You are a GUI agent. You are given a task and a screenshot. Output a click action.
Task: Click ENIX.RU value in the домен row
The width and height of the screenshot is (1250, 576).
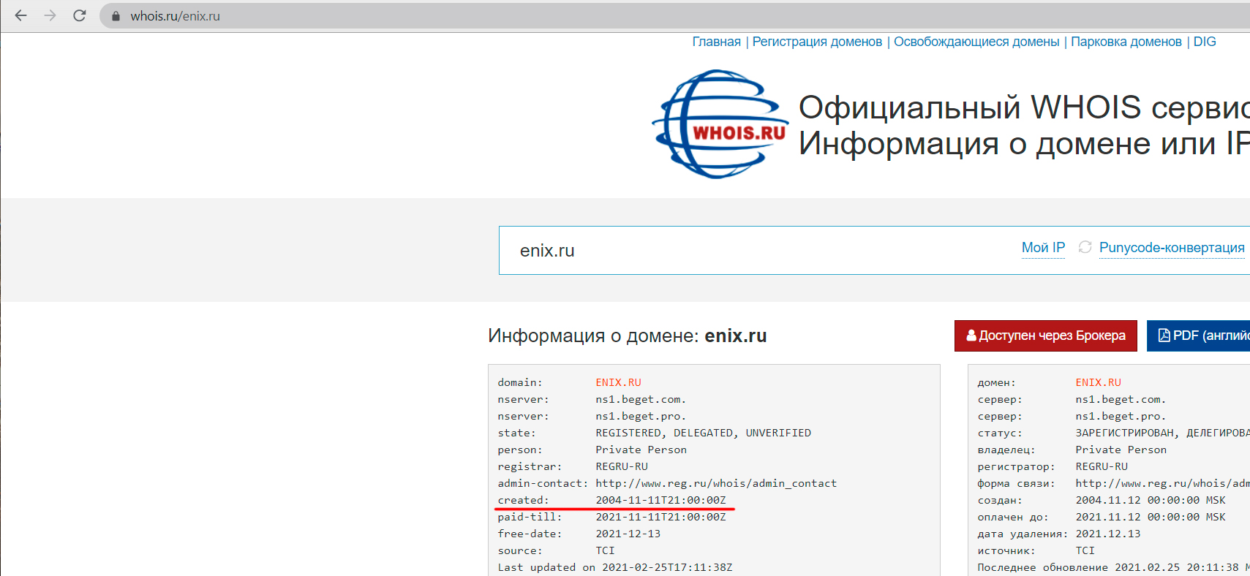pyautogui.click(x=1098, y=382)
